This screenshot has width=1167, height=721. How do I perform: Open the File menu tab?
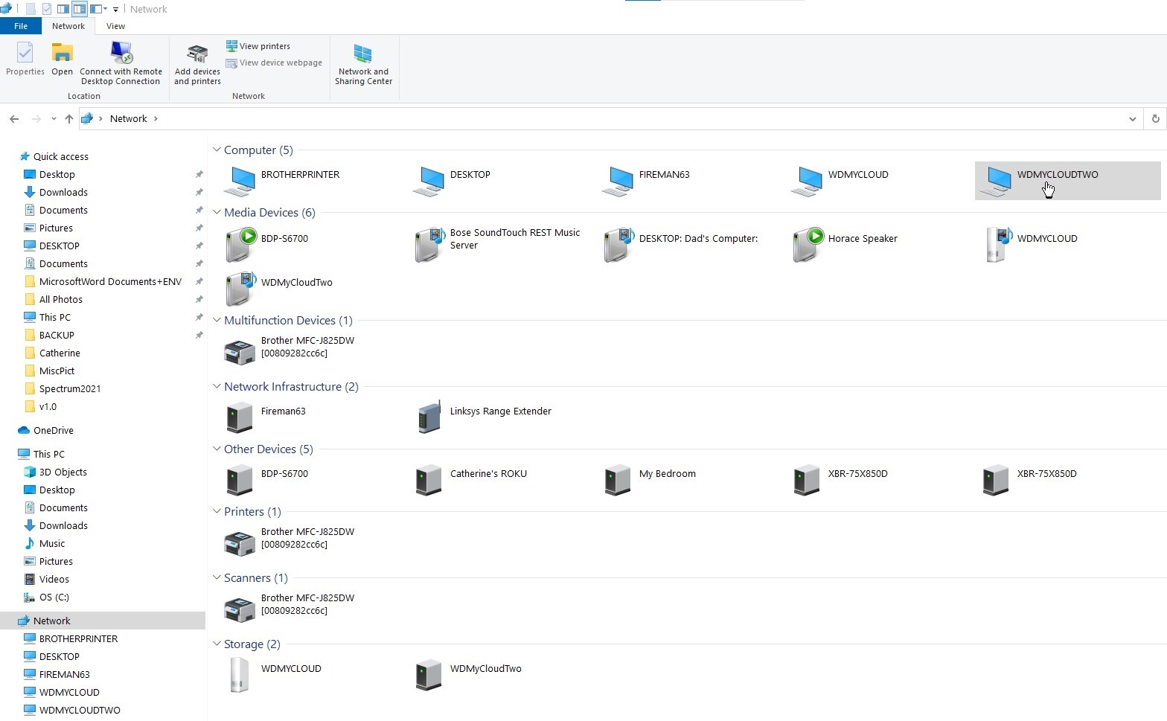pos(21,26)
